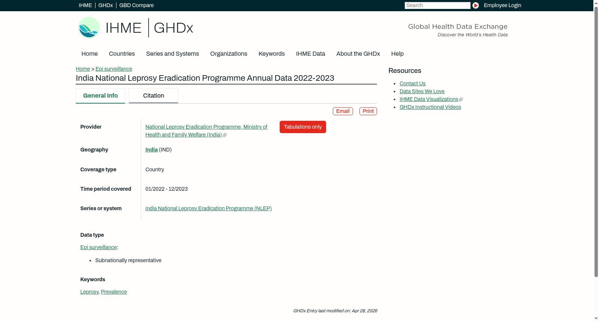Click the Email button

[343, 111]
